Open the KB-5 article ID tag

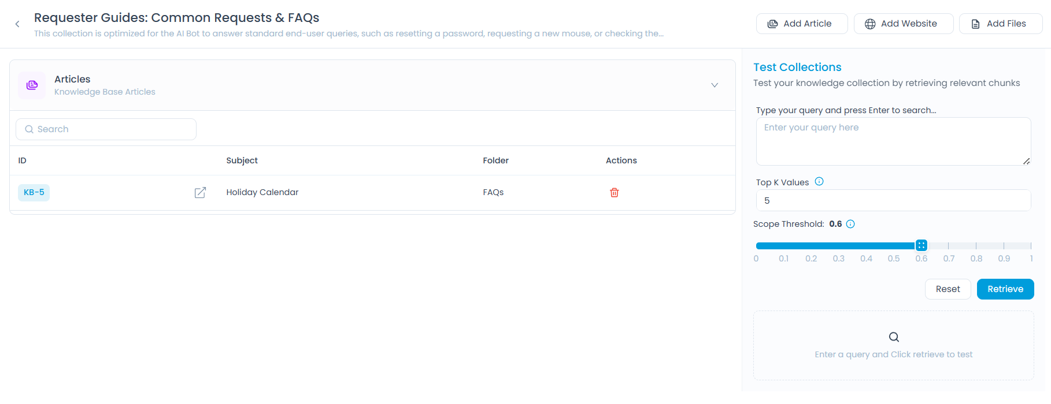pyautogui.click(x=34, y=193)
